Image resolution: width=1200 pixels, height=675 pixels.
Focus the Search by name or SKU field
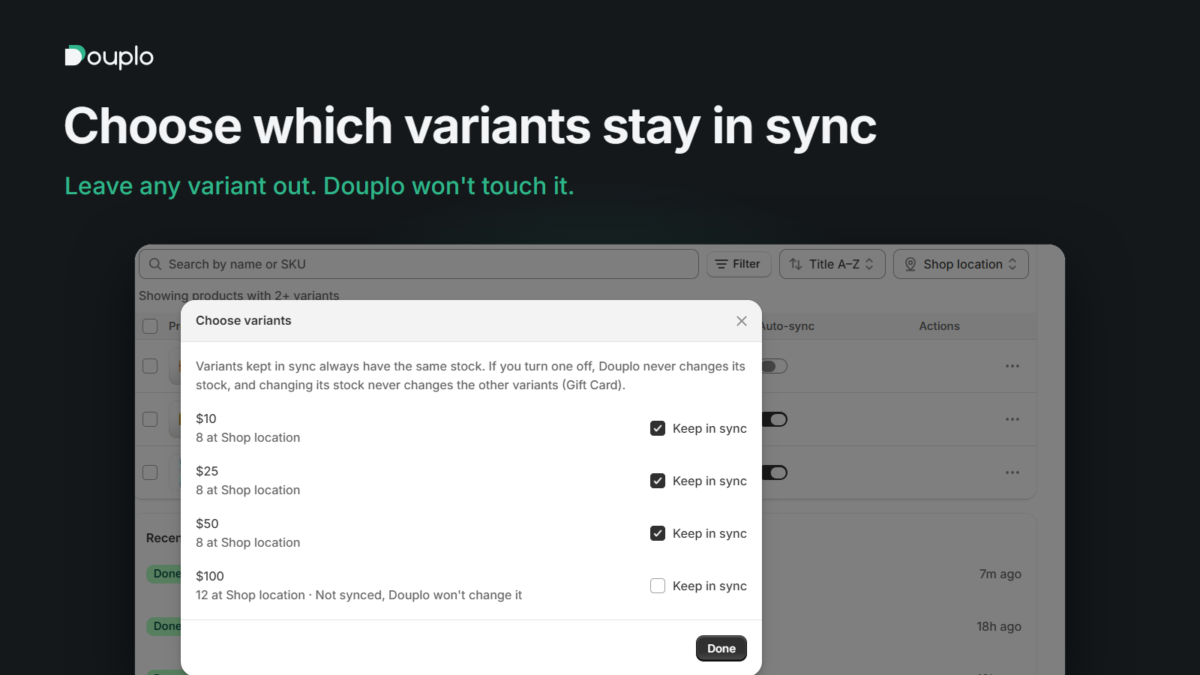click(x=418, y=264)
